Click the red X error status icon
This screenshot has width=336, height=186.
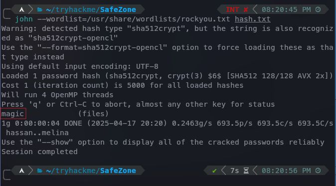[x=246, y=9]
